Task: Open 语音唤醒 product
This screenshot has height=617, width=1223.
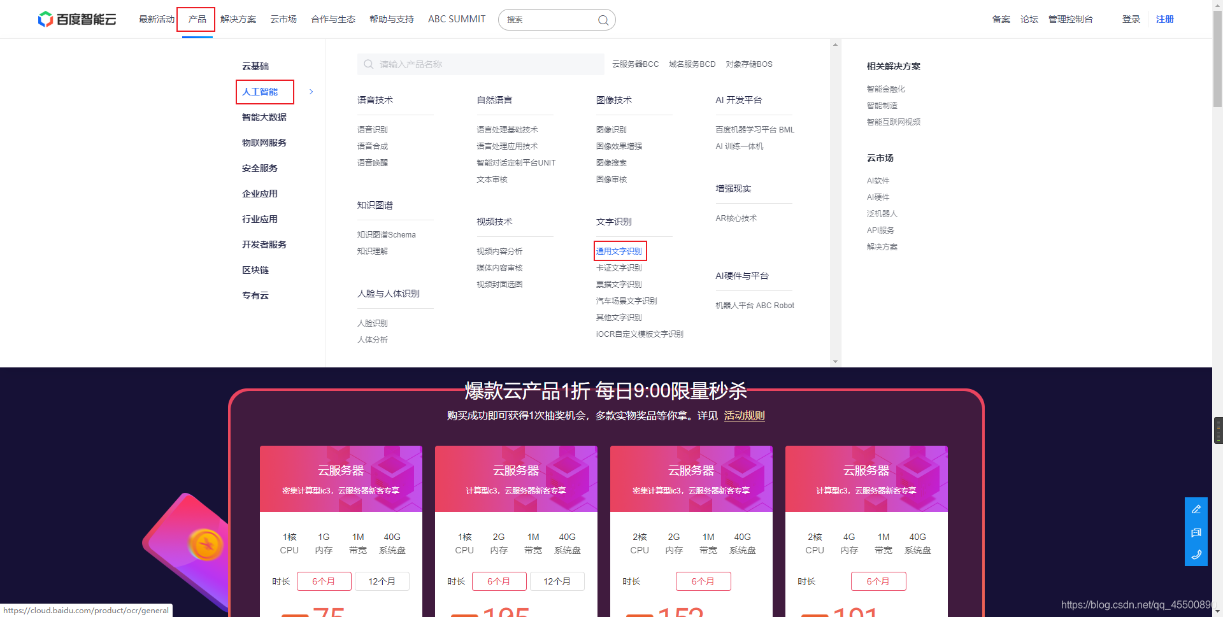Action: coord(373,162)
